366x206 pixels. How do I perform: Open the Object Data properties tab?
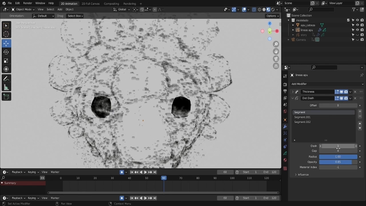(x=285, y=153)
